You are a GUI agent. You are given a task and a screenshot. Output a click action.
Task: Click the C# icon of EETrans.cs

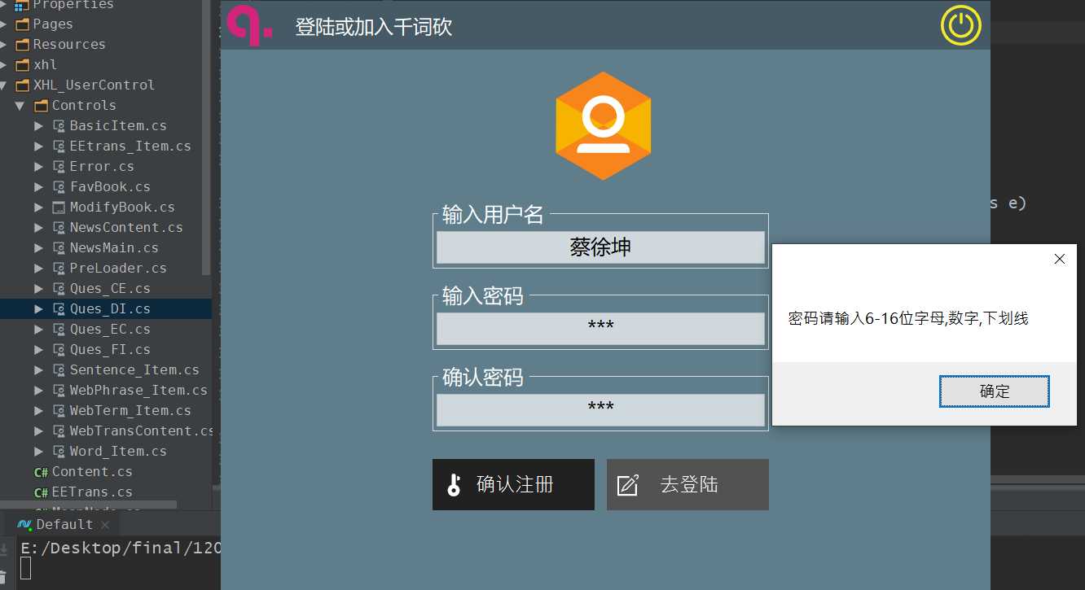pos(41,492)
